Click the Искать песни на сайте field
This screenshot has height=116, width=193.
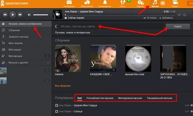112,26
